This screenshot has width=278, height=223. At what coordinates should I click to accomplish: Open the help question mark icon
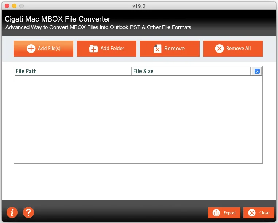pos(28,212)
